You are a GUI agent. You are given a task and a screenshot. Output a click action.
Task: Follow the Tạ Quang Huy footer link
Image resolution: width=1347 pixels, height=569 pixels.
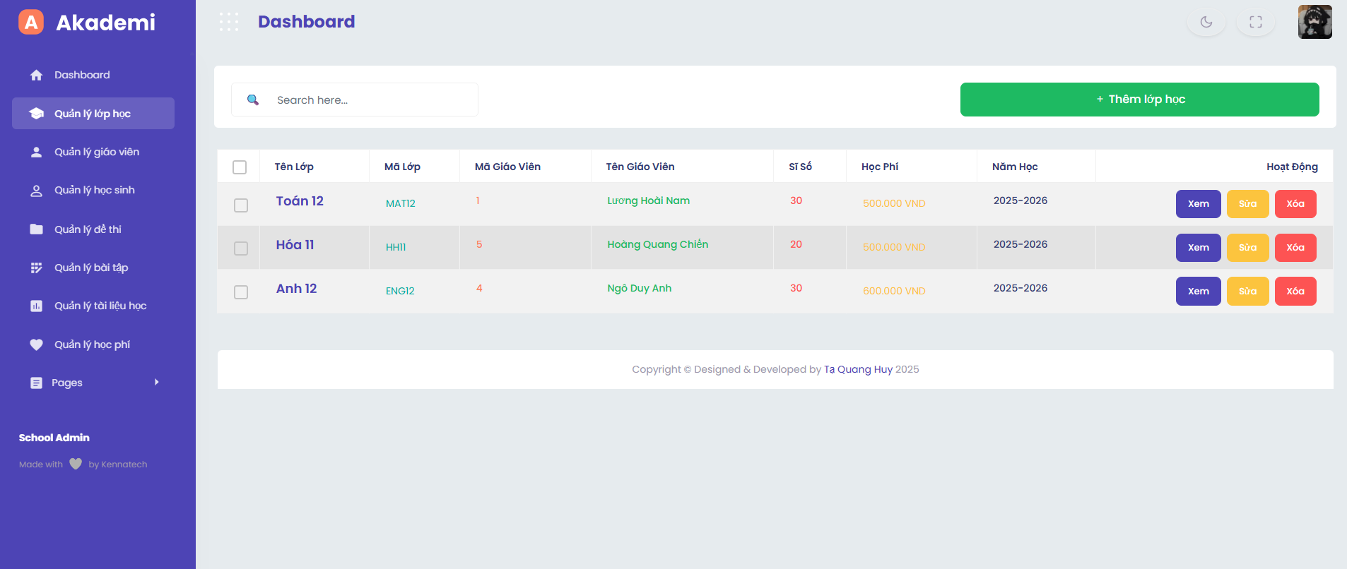(858, 369)
